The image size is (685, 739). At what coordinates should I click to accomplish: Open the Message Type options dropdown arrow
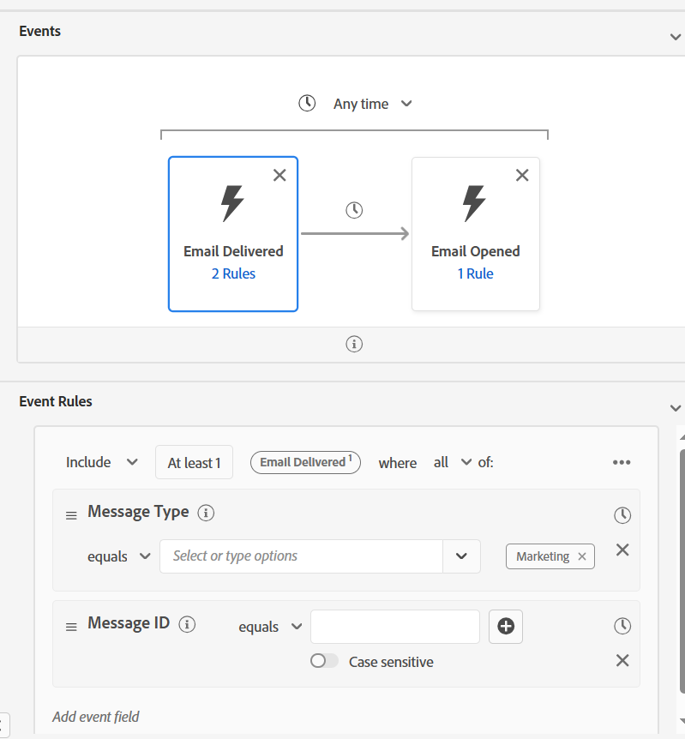pos(461,556)
